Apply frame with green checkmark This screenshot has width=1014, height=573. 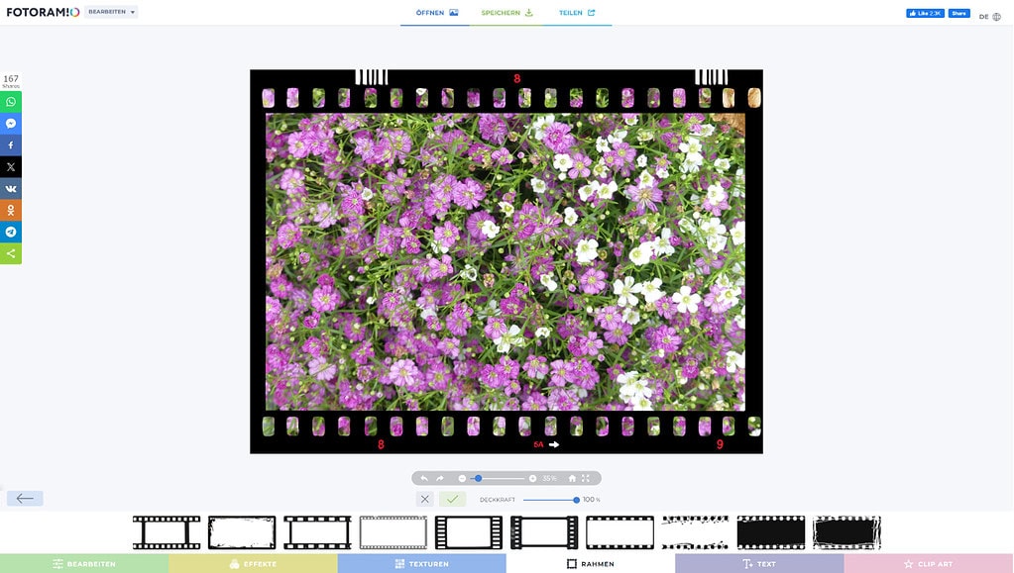[x=452, y=499]
